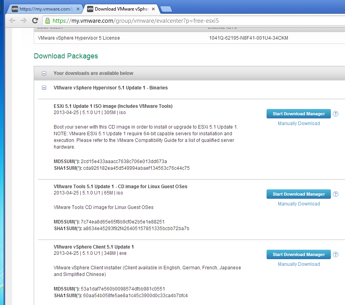Click SHA1SUM value starting cda926182ea45d
The height and width of the screenshot is (305, 345).
click(x=136, y=168)
